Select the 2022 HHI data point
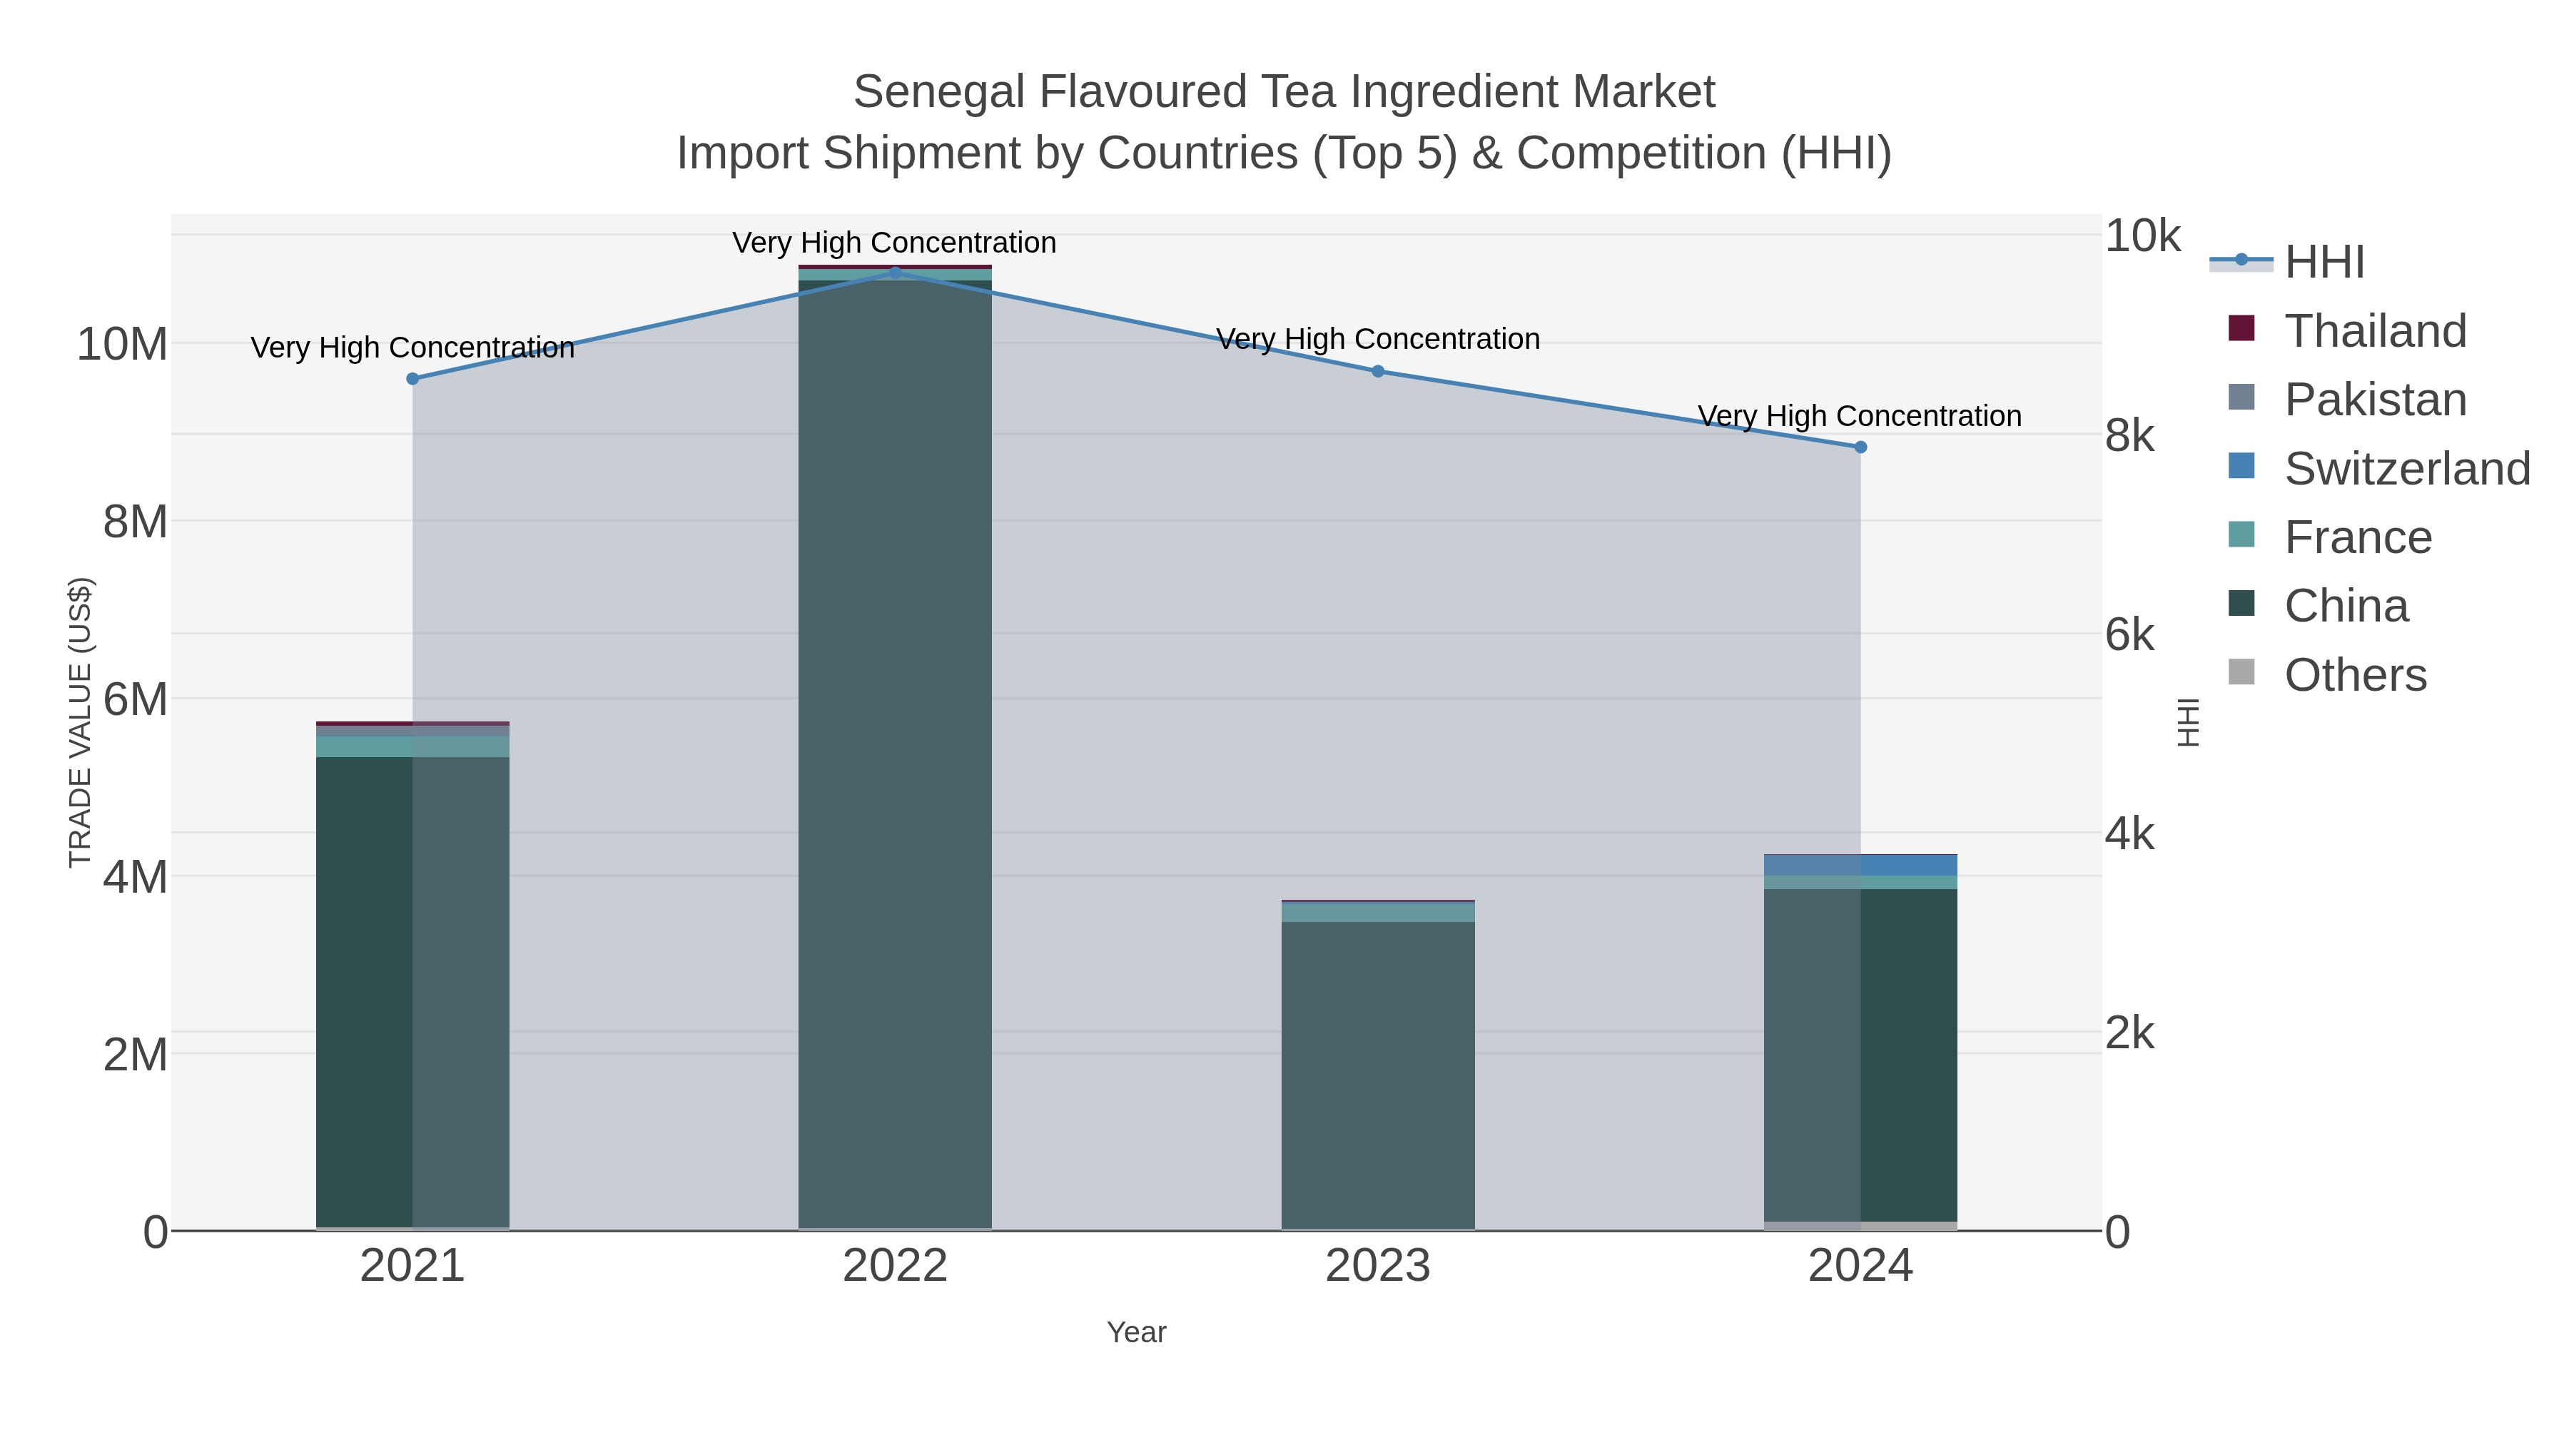 [x=895, y=273]
